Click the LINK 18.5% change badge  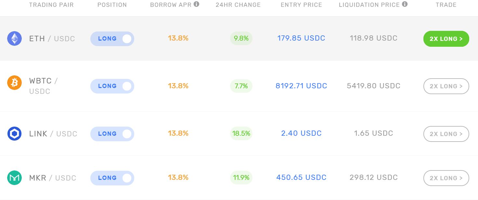[x=241, y=133]
